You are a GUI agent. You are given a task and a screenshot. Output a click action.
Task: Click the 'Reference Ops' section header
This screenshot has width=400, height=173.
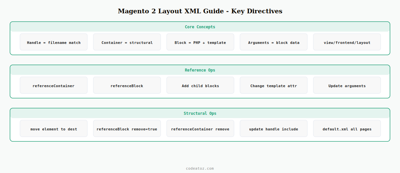(x=200, y=70)
